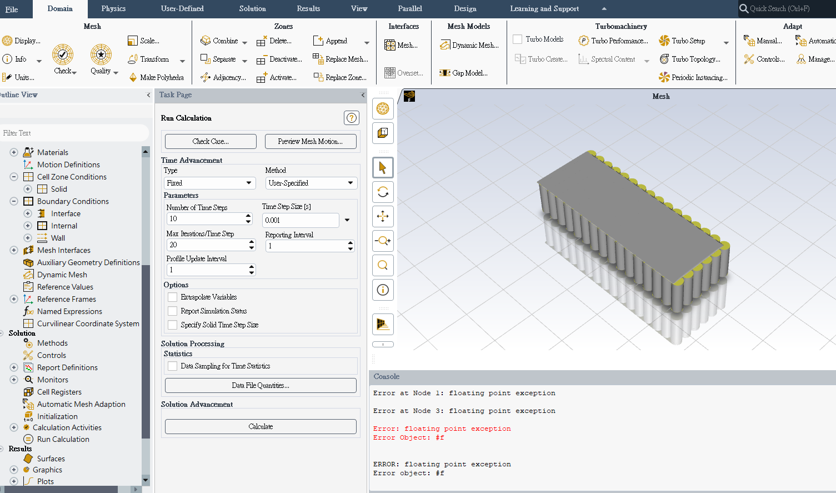
Task: Open the Results ribbon tab
Action: pyautogui.click(x=308, y=9)
